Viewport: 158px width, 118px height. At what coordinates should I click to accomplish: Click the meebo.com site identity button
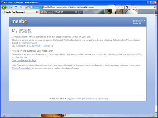(x=36, y=7)
